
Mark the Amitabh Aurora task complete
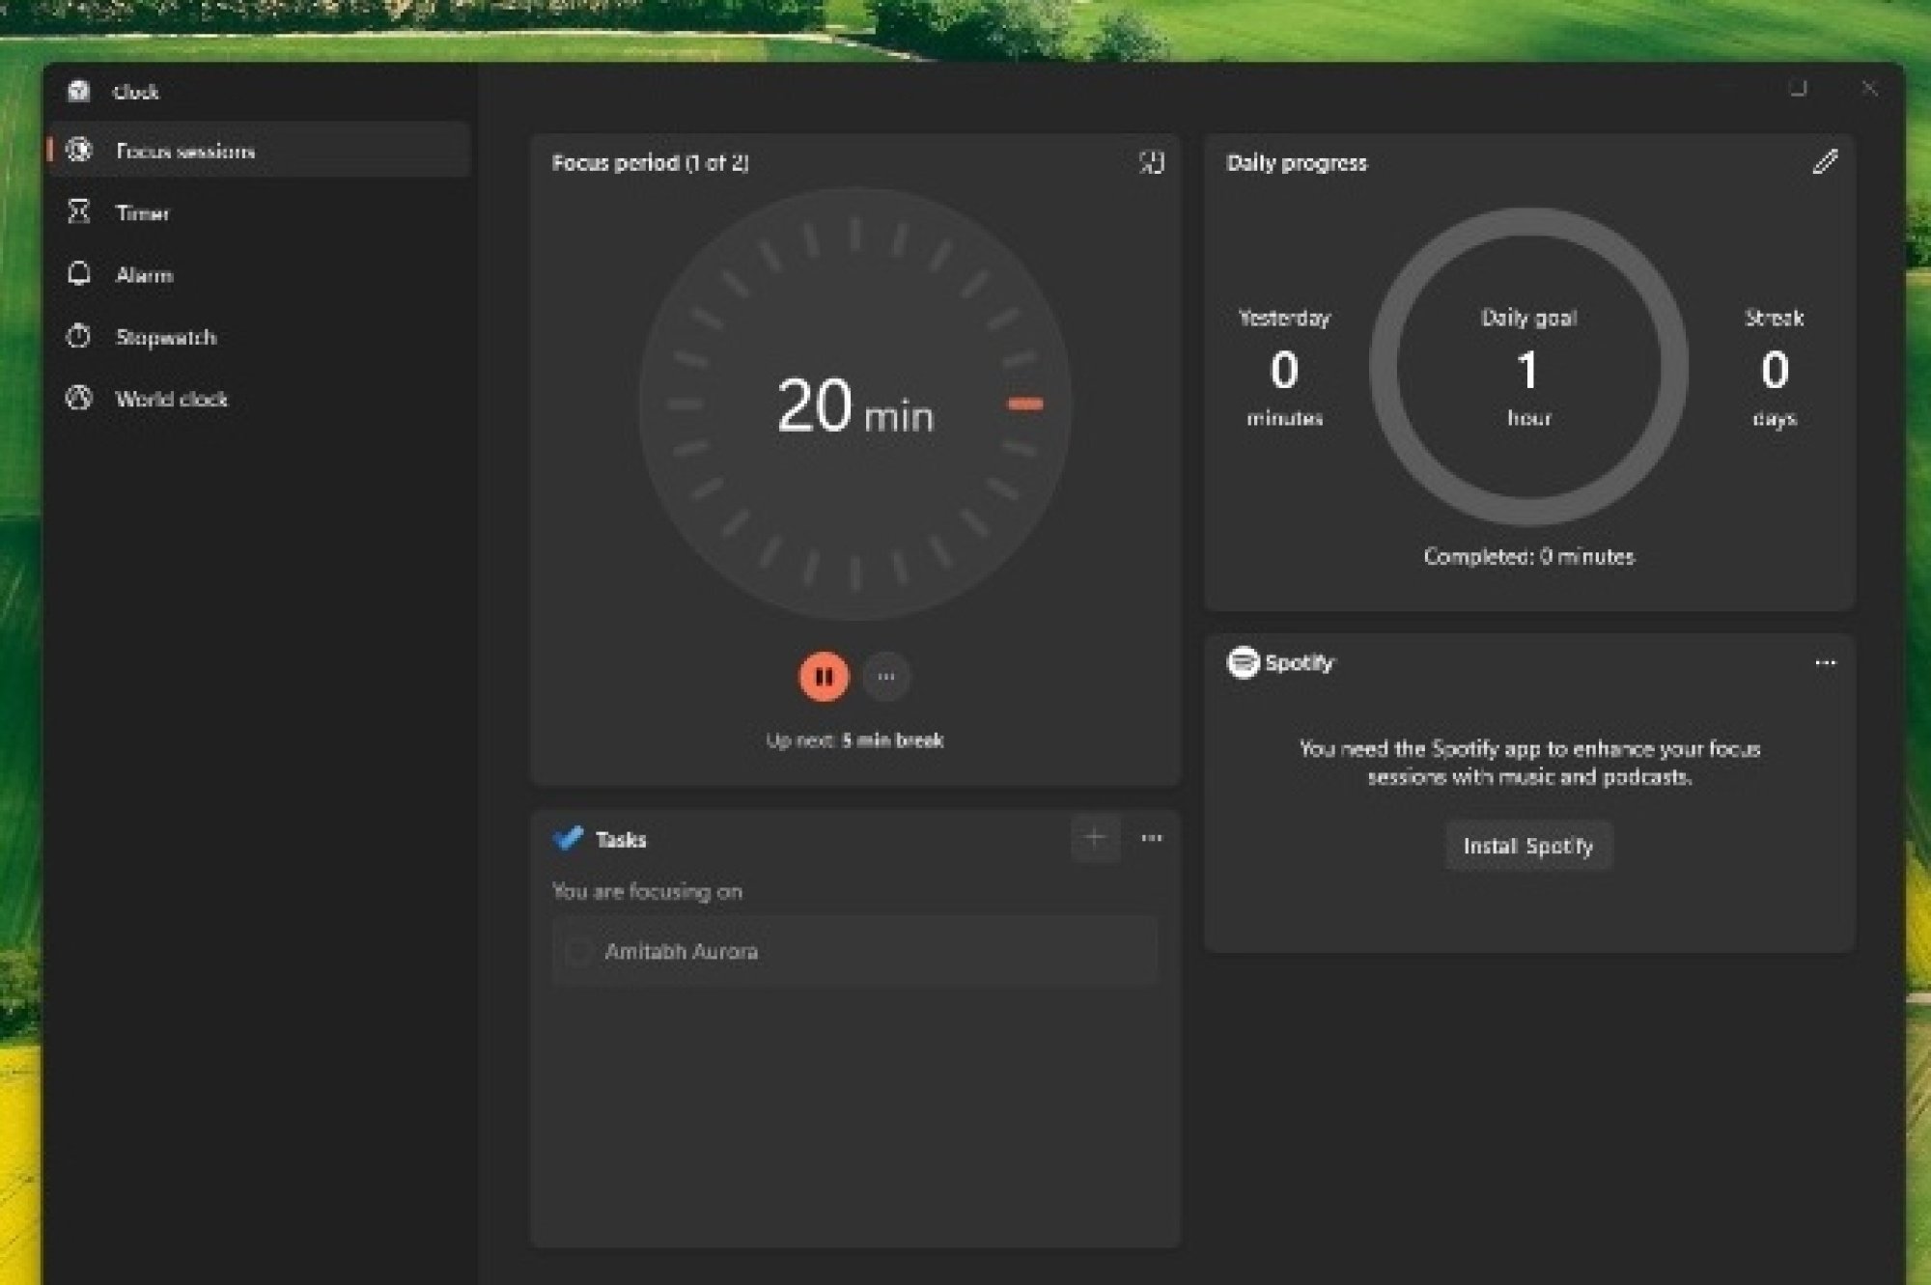579,951
